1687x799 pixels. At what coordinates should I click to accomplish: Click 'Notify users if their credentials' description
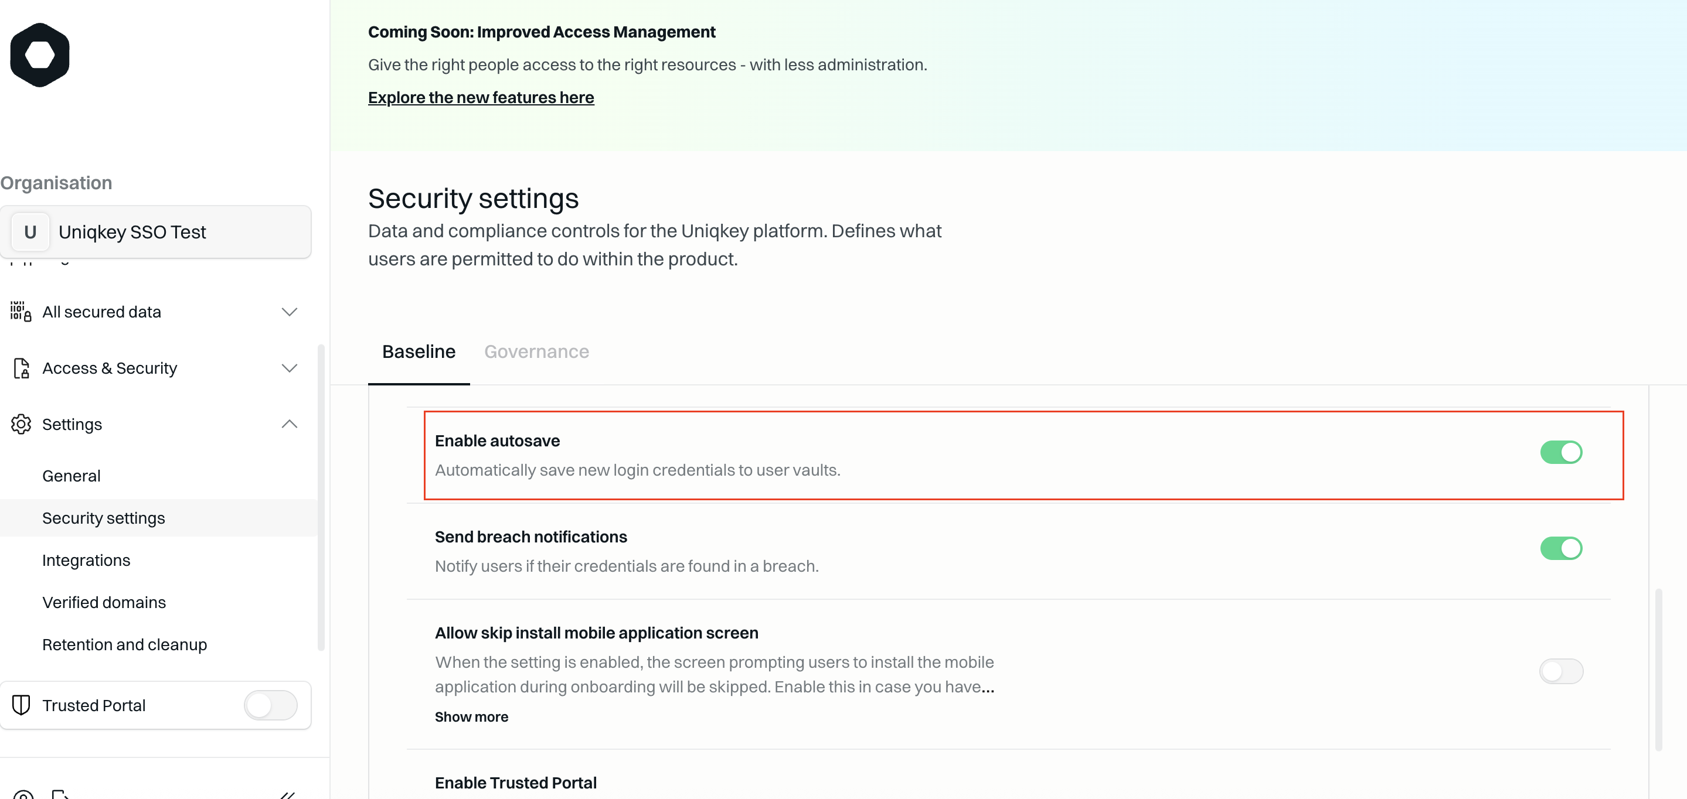(x=626, y=566)
